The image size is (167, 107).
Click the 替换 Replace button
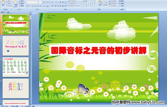click(122, 3)
